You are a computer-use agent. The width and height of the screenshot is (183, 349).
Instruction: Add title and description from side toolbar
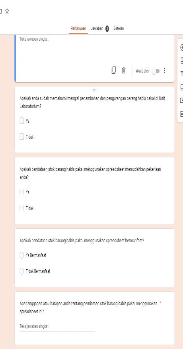181,74
